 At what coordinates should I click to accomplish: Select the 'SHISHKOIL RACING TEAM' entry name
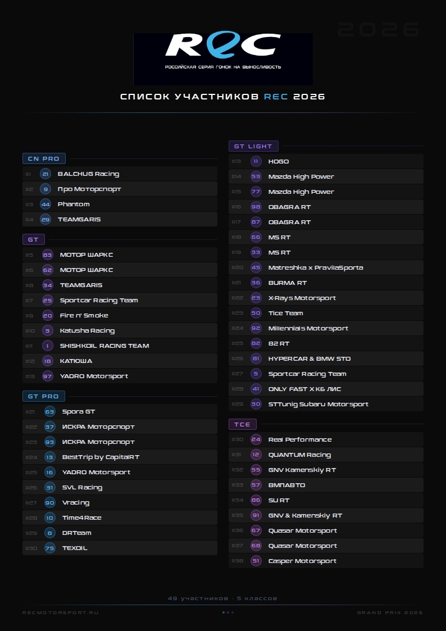coord(104,346)
